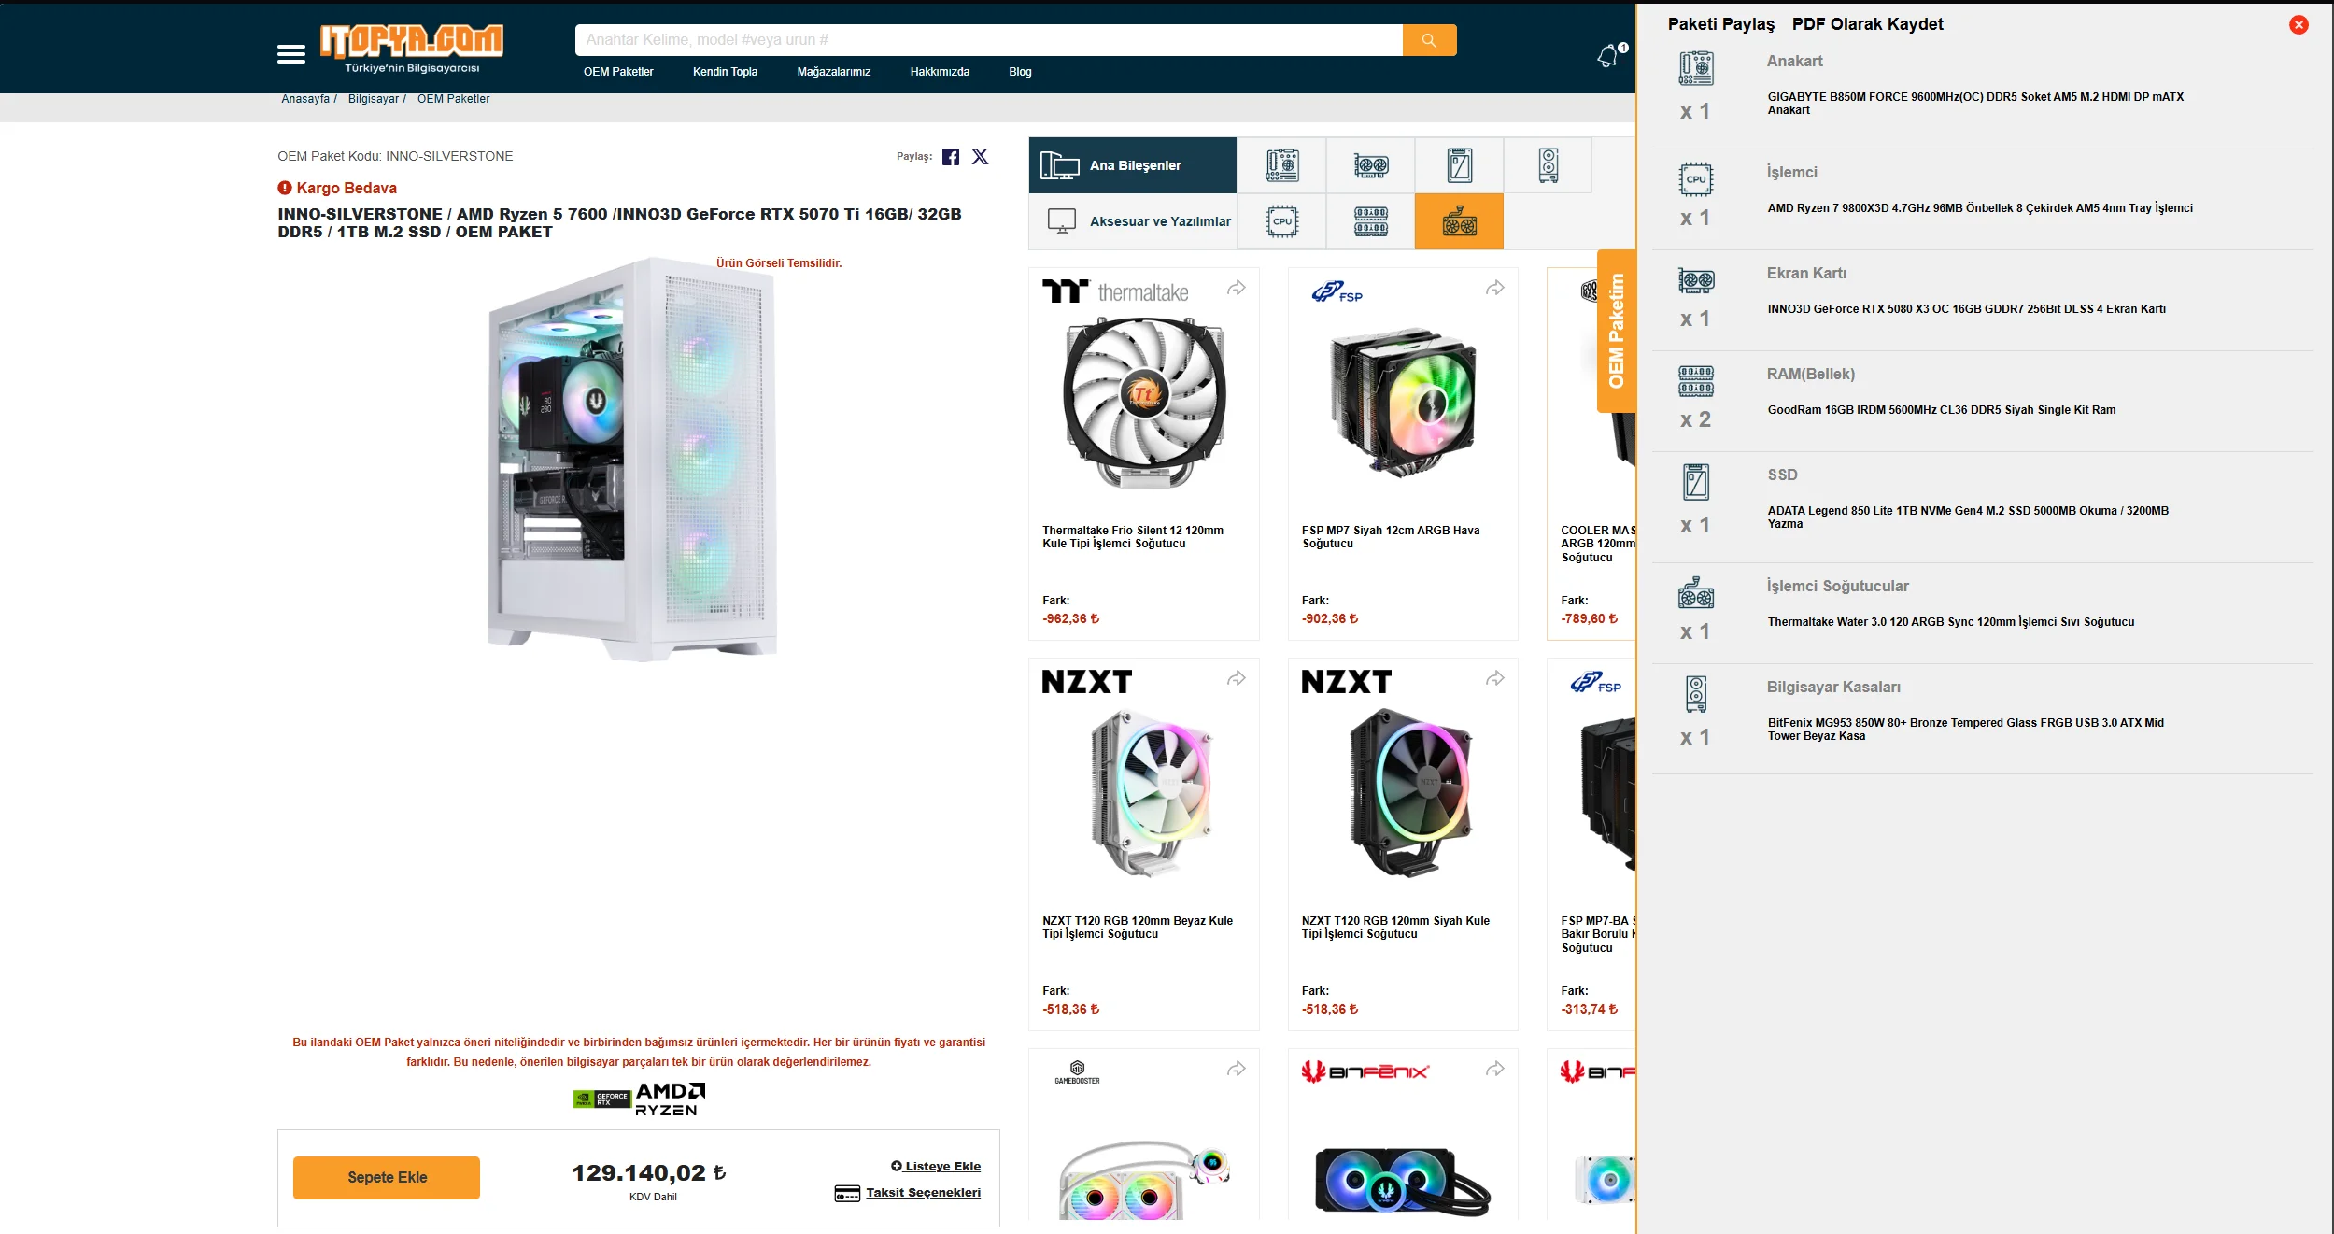Select the motherboard component icon tab
This screenshot has width=2334, height=1234.
pyautogui.click(x=1282, y=165)
